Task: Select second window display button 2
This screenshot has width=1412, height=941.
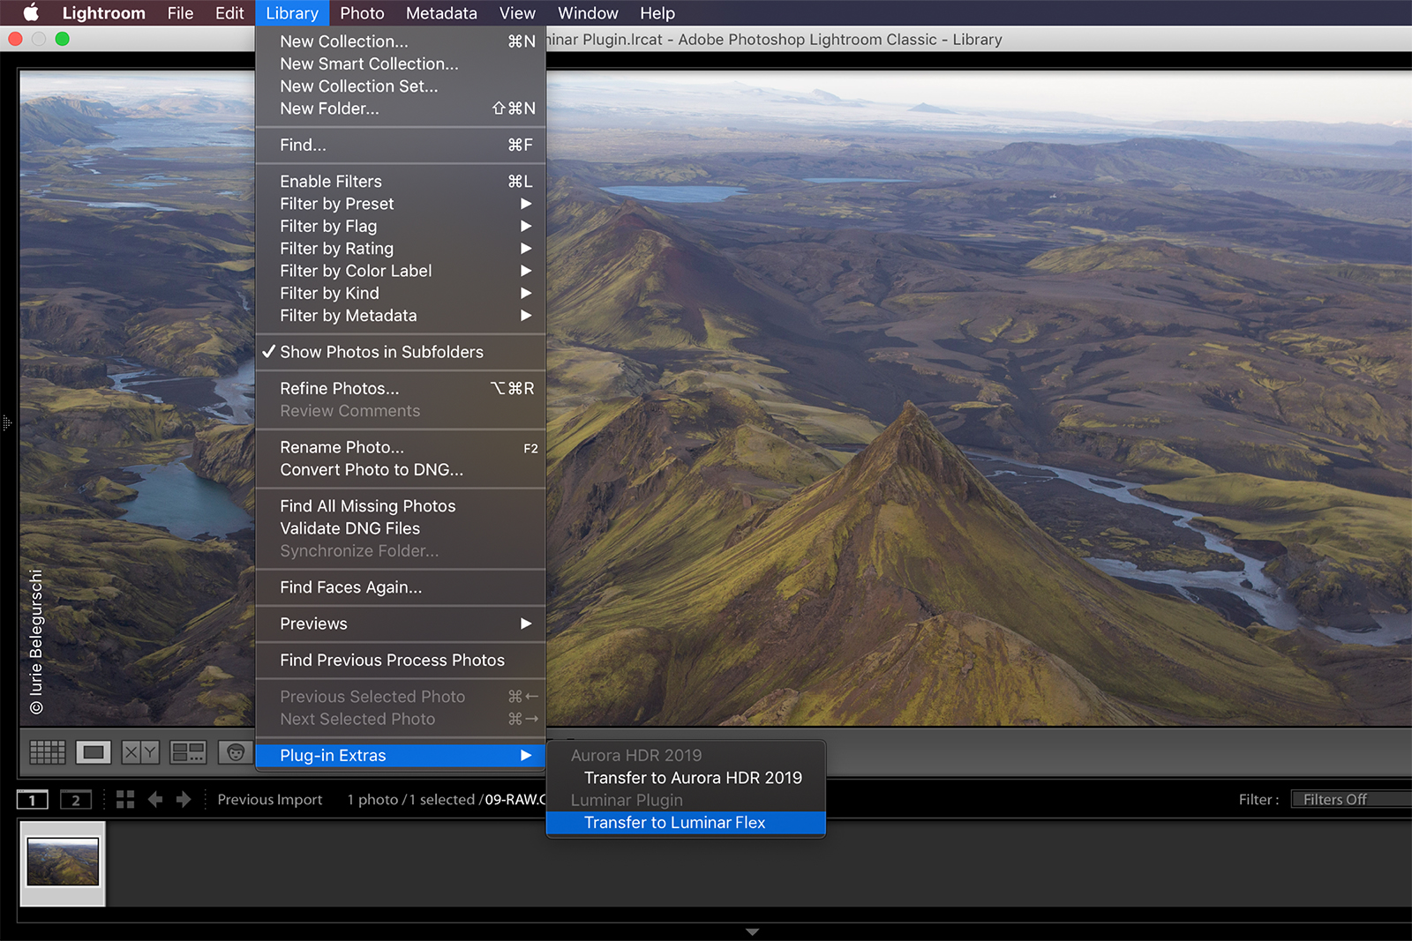Action: pos(76,800)
